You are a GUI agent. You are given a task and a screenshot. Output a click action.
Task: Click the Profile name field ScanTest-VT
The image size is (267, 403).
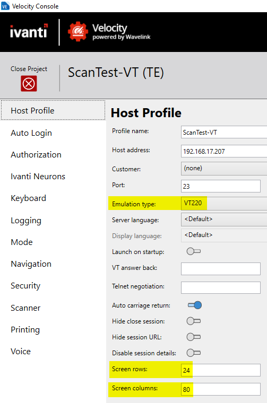pos(224,132)
